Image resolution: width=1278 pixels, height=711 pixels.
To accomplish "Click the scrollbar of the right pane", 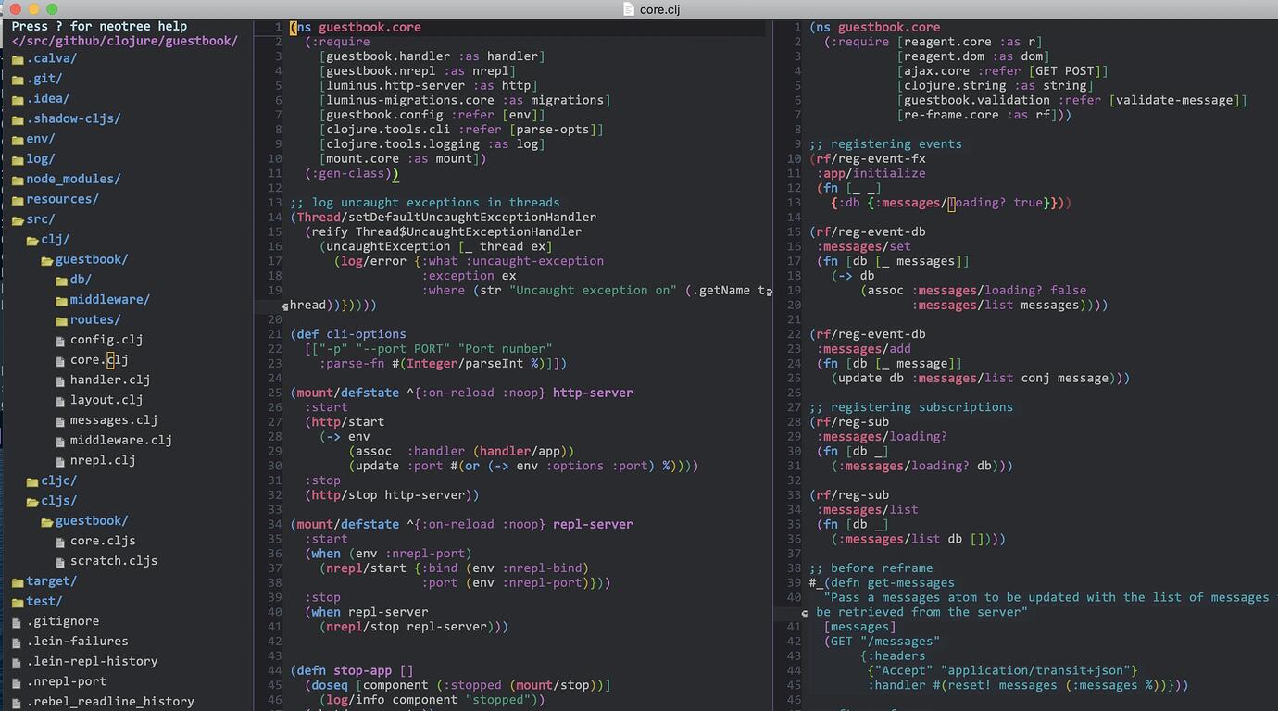I will tap(1272, 278).
